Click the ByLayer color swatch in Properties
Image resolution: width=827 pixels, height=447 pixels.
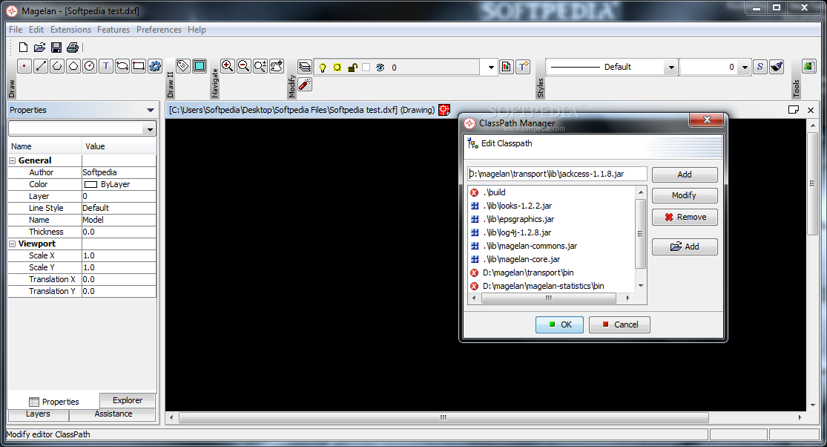click(x=90, y=185)
